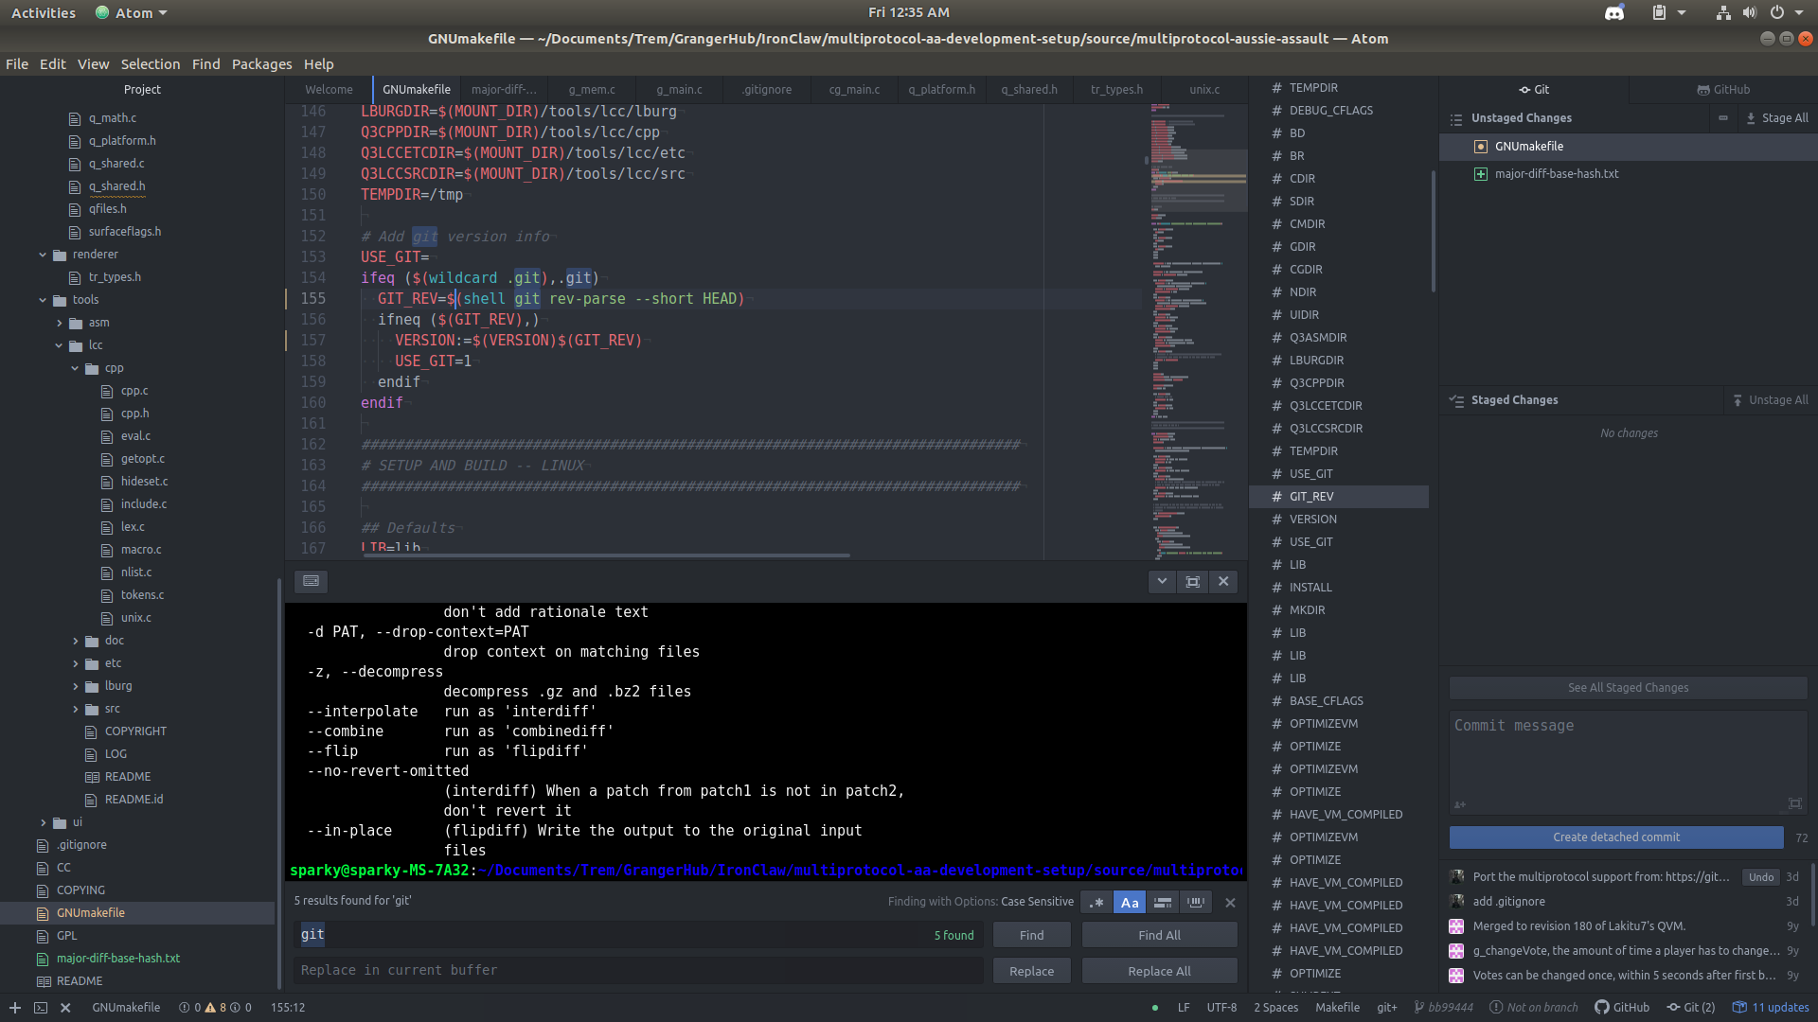Collapse the tools folder

(x=43, y=300)
